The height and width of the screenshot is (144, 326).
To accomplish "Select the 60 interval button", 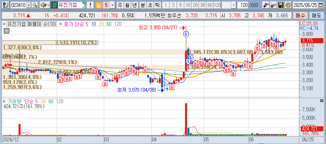I will pyautogui.click(x=210, y=5).
